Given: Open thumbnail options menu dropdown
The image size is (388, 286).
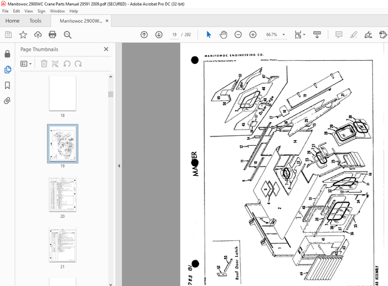Looking at the screenshot, I should (26, 64).
